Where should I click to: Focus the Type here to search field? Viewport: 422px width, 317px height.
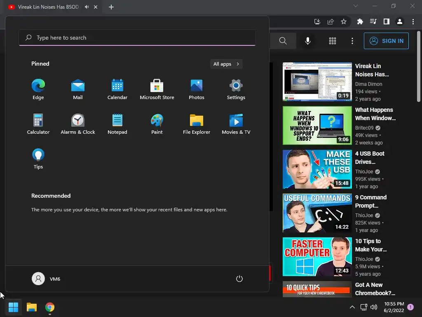click(137, 38)
